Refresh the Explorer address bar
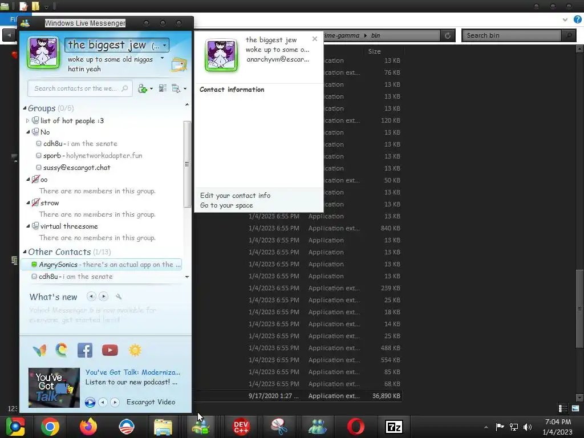The height and width of the screenshot is (438, 584). click(x=448, y=35)
